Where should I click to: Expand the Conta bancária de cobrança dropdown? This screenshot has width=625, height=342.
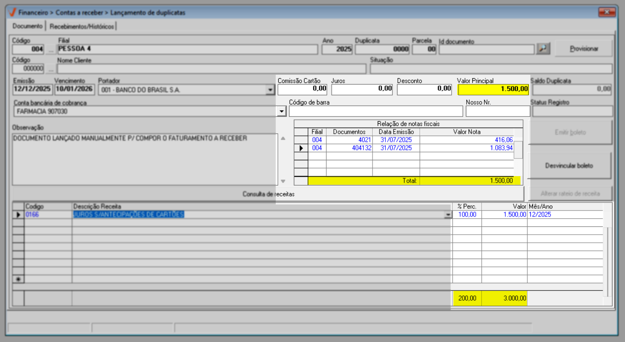(x=281, y=111)
